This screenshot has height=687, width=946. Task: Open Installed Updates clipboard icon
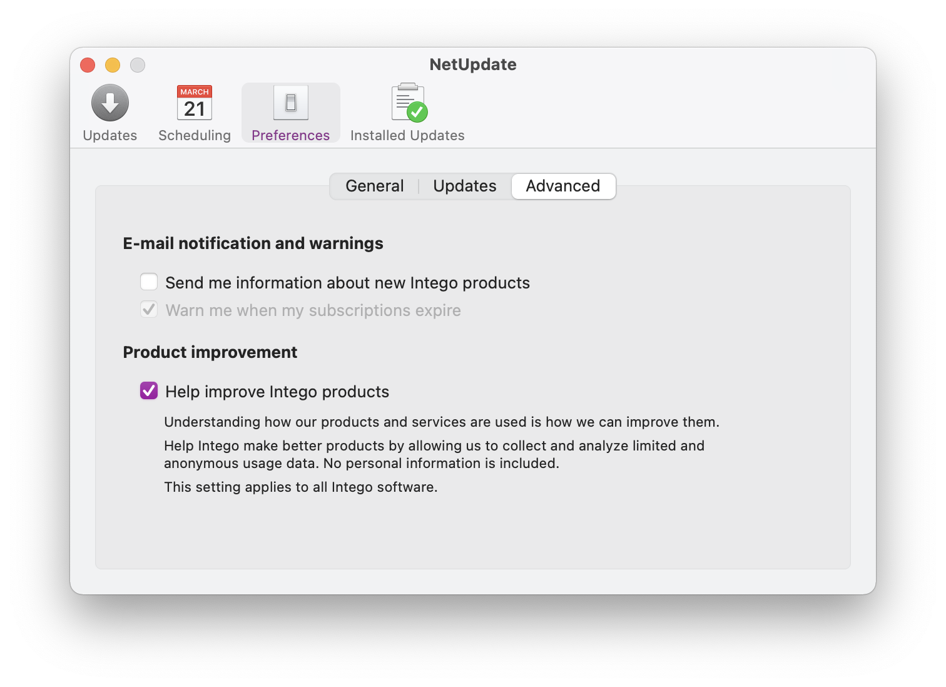click(409, 103)
